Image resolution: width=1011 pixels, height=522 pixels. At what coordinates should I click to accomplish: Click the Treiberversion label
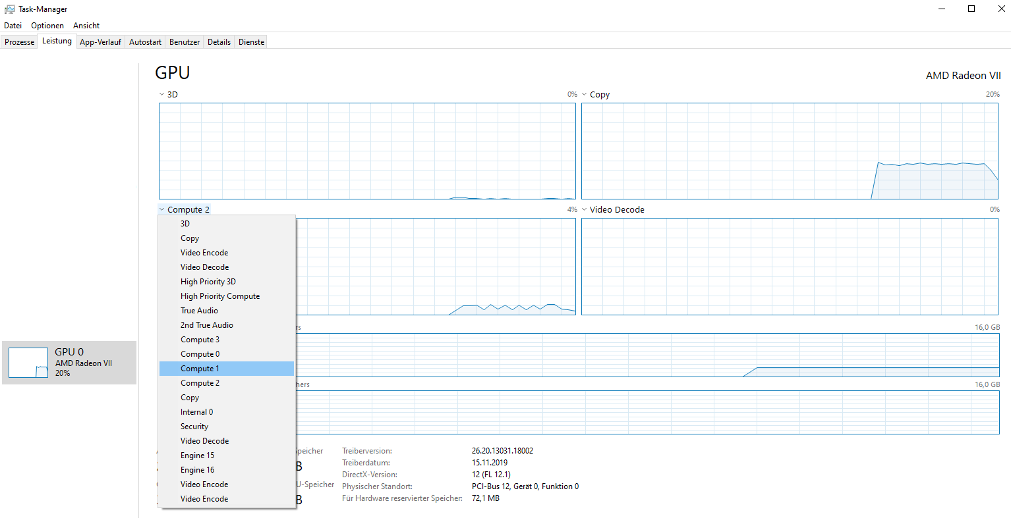coord(367,451)
